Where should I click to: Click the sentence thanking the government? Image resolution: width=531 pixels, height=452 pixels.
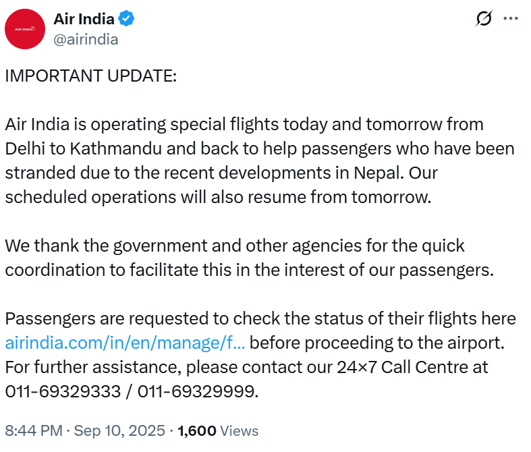(235, 246)
